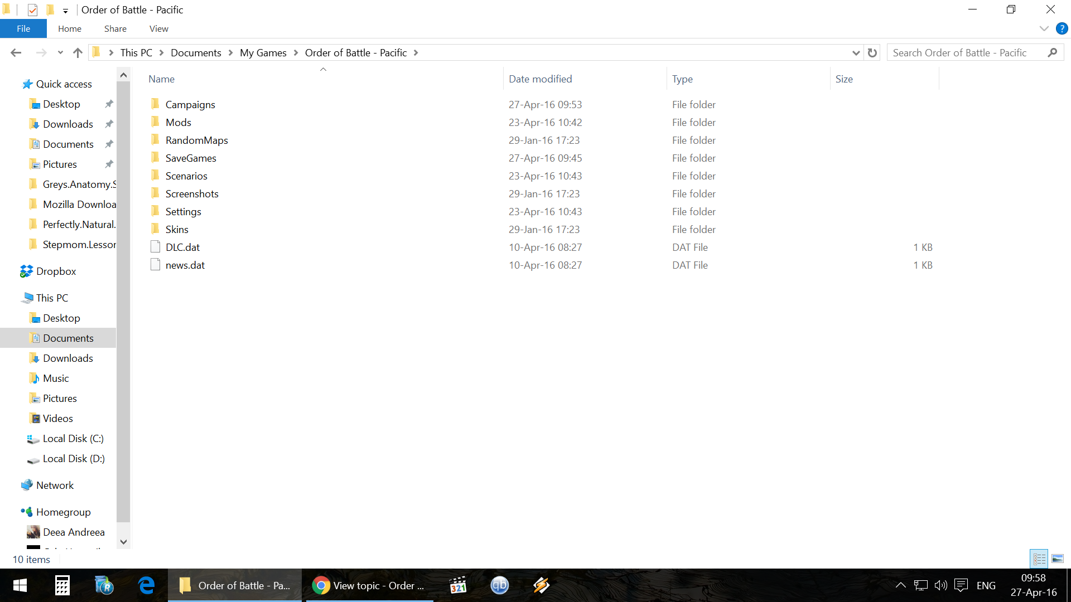Open the File menu
This screenshot has width=1071, height=602.
[23, 28]
